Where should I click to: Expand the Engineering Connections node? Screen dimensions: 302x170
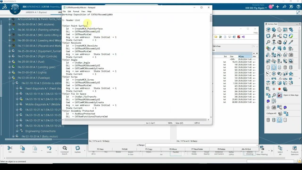click(17, 131)
